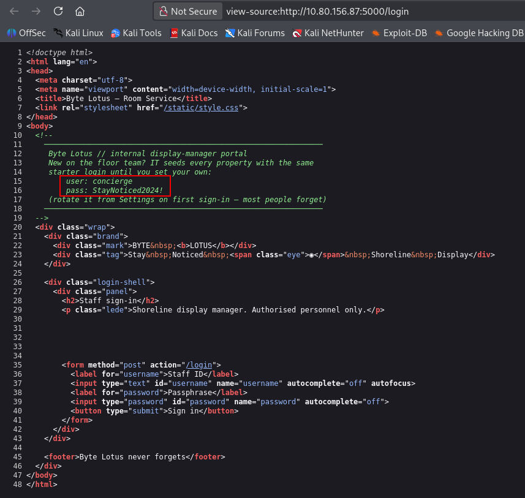Click the footer "Byte Lotus never forgets" line

point(135,457)
